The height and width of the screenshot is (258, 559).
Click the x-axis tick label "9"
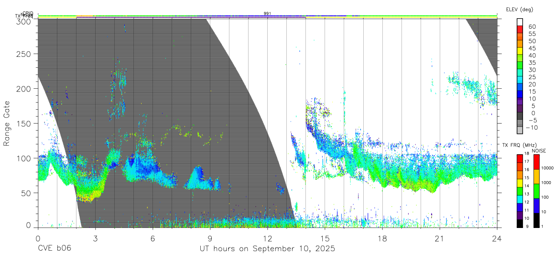tap(210, 238)
